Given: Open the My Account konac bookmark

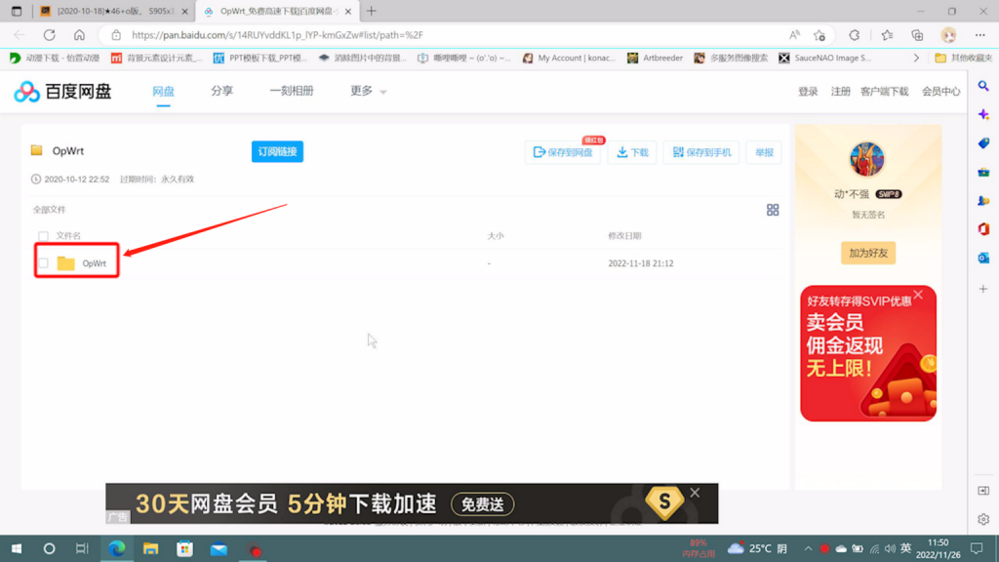Looking at the screenshot, I should pyautogui.click(x=569, y=58).
